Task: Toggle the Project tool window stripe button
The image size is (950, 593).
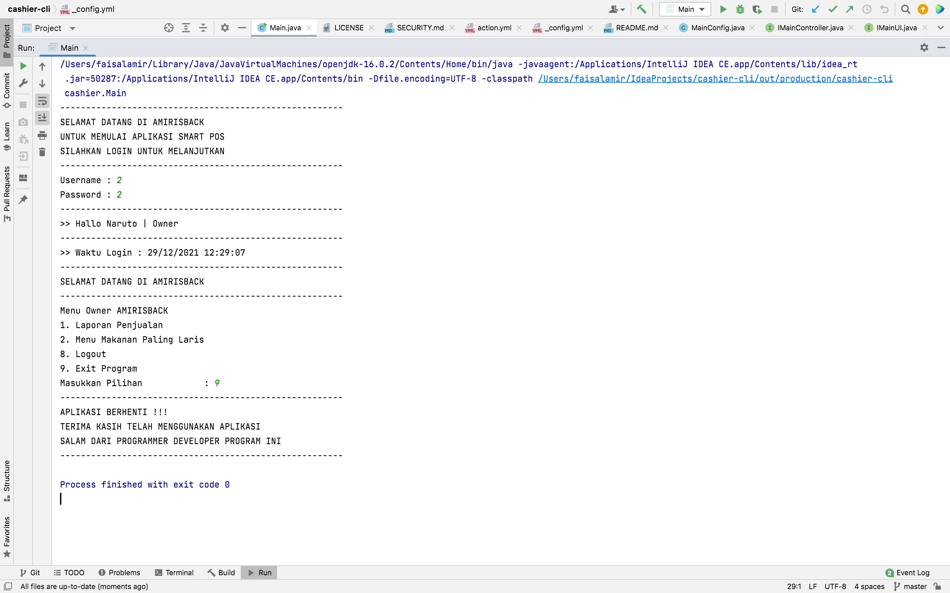Action: (x=7, y=40)
